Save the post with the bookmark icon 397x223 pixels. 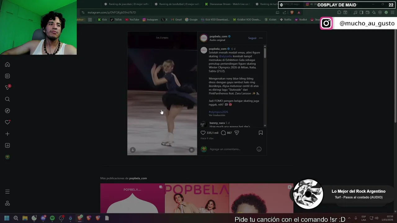pyautogui.click(x=261, y=133)
